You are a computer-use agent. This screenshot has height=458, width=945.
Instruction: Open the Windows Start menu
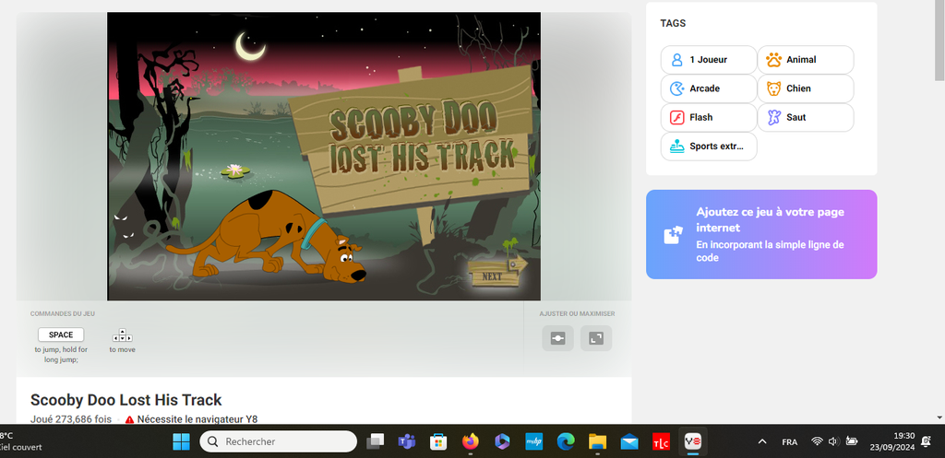point(182,441)
